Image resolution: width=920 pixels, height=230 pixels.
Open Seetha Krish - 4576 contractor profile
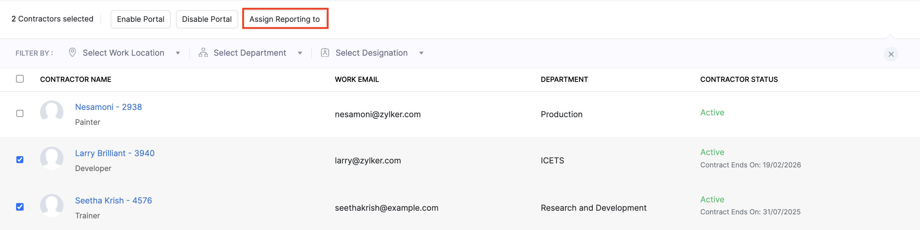pos(113,200)
